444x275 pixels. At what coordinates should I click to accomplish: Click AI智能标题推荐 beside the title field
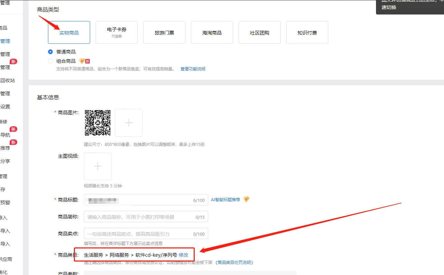(226, 199)
